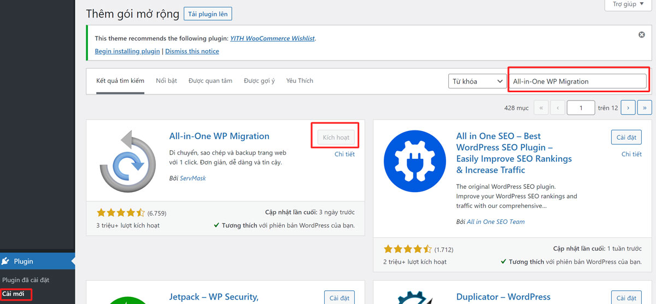
Task: Open the Từ khóa search type dropdown
Action: 477,81
